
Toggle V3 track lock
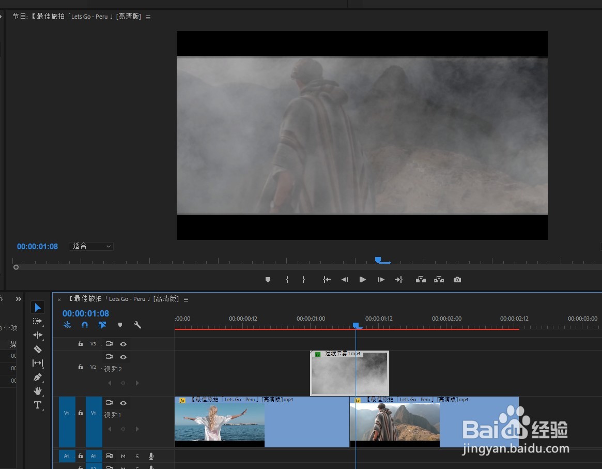(x=81, y=344)
